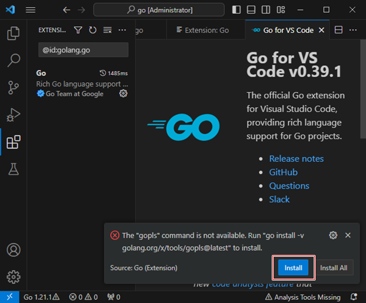Open the hamburger application menu
Screen dimensions: 366x303
pos(30,10)
